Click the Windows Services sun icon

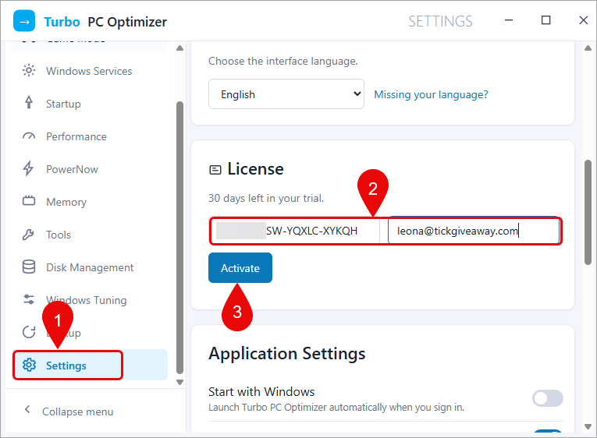tap(29, 71)
